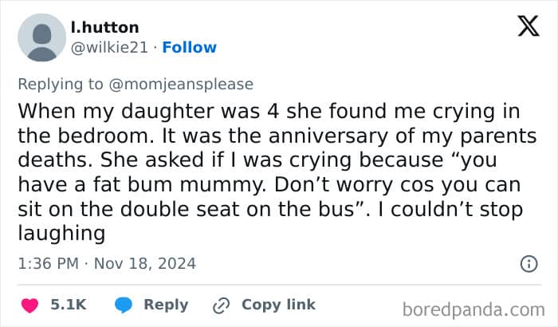Viewport: 558px width, 327px height.
Task: Open the Nov 18, 2024 date
Action: (x=144, y=263)
